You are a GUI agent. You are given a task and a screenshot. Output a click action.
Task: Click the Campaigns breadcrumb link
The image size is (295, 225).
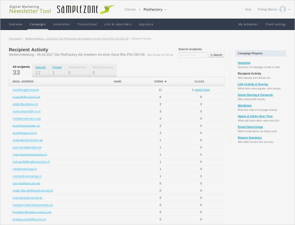click(15, 39)
